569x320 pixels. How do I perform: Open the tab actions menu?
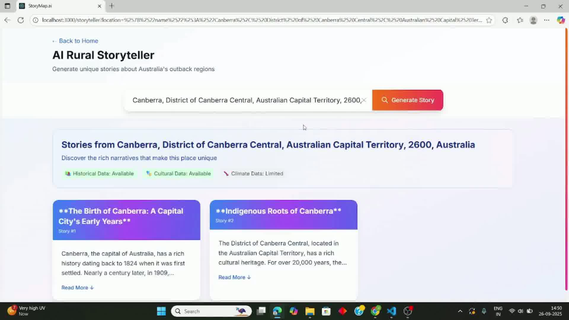click(x=7, y=6)
